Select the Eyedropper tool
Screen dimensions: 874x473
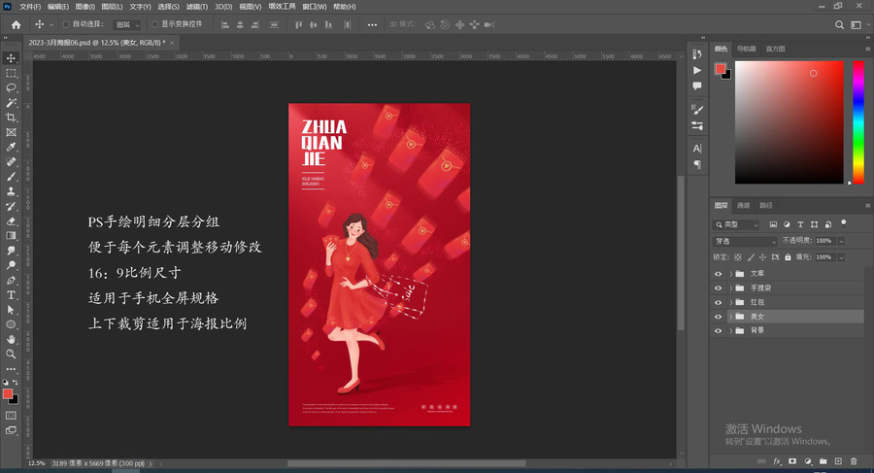[x=11, y=147]
